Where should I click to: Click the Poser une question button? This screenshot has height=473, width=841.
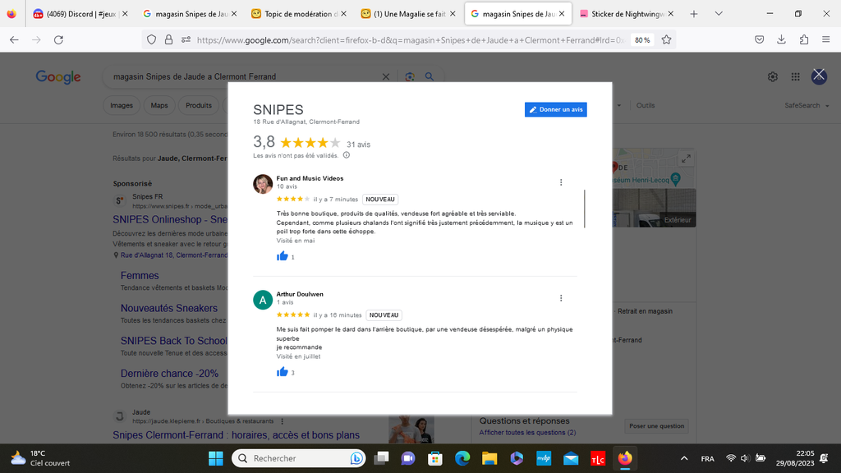[x=656, y=426]
